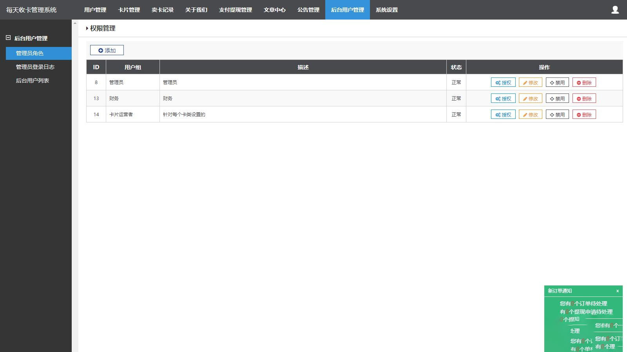Click 修改 edit button for 管理员 row
This screenshot has width=627, height=352.
(530, 83)
